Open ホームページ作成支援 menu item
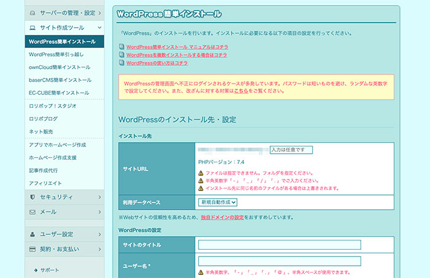 (x=53, y=157)
